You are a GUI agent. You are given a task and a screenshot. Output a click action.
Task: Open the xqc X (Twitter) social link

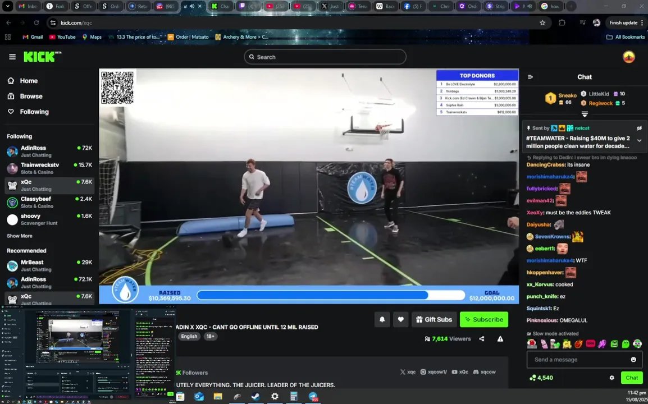[408, 372]
